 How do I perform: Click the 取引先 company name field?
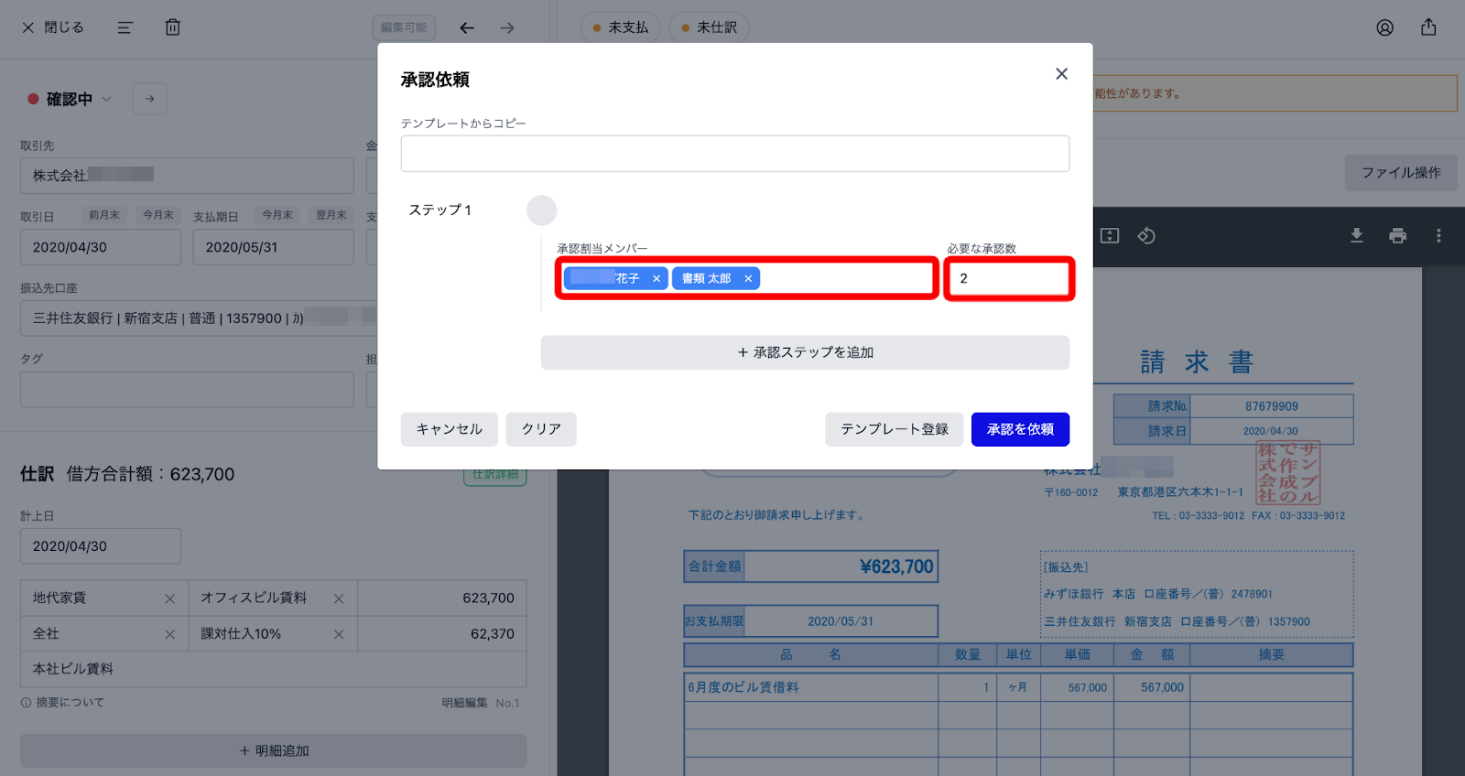(187, 176)
